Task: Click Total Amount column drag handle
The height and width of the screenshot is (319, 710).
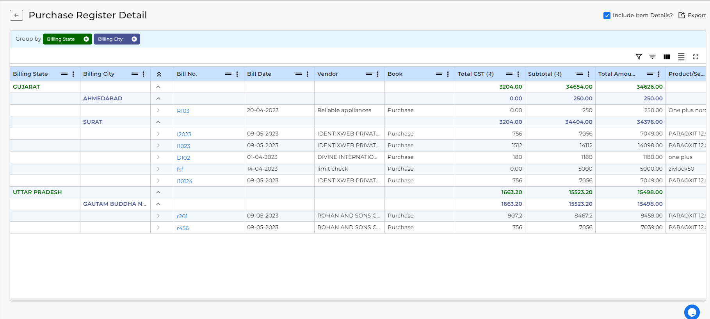Action: point(650,74)
